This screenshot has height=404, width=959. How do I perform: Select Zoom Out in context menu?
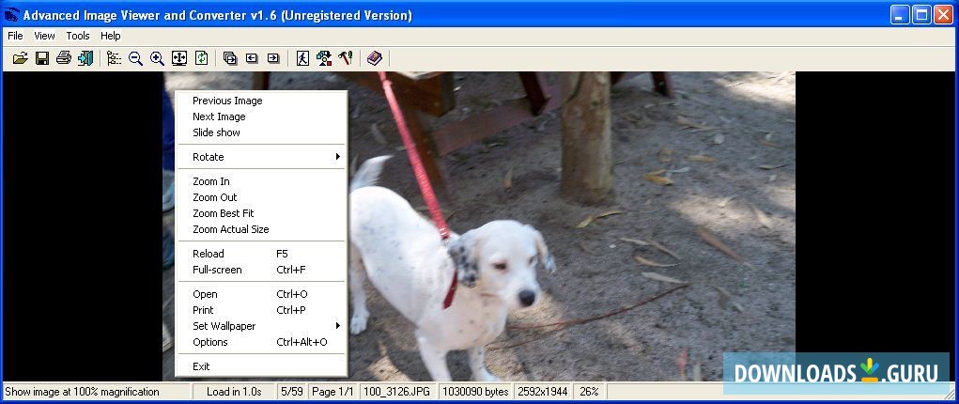[261, 197]
